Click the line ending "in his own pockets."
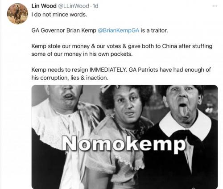The height and width of the screenshot is (189, 223). [x=82, y=54]
